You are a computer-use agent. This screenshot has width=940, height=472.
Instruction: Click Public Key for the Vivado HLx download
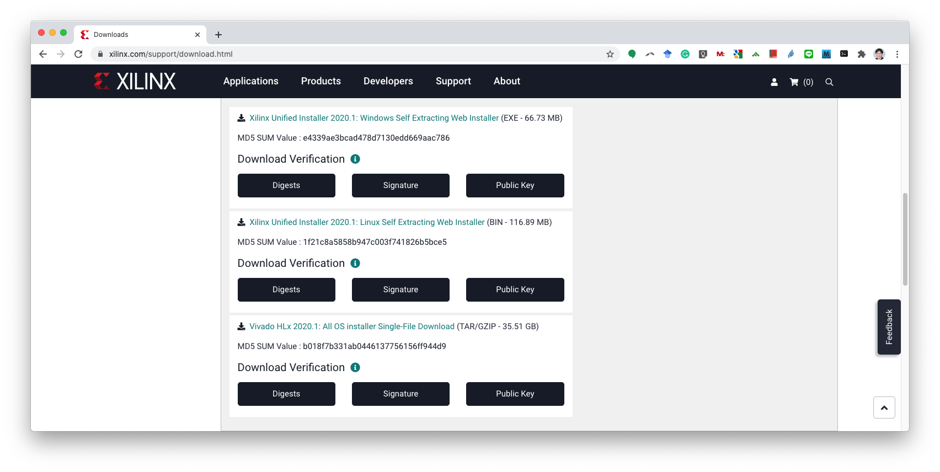[x=515, y=394]
